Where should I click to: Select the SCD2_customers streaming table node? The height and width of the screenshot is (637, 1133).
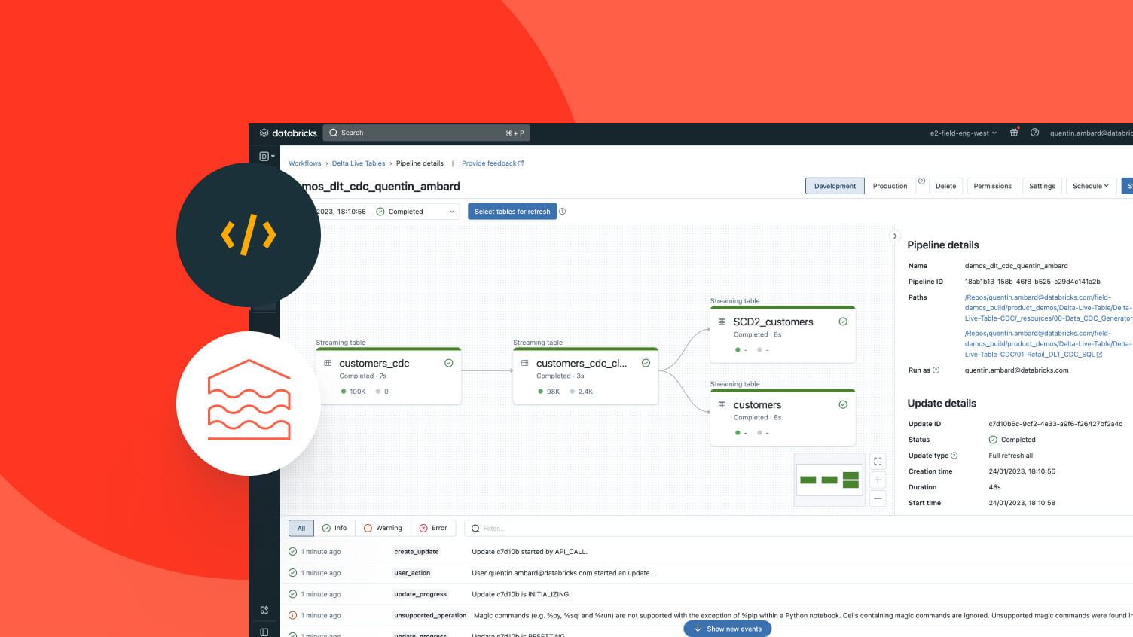[x=783, y=334]
